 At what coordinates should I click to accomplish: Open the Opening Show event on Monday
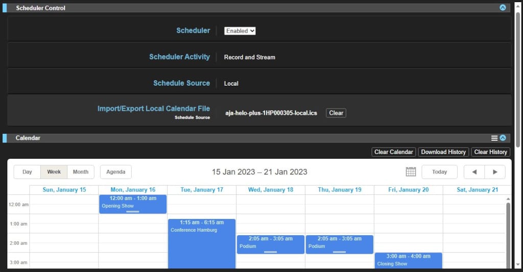pos(133,204)
